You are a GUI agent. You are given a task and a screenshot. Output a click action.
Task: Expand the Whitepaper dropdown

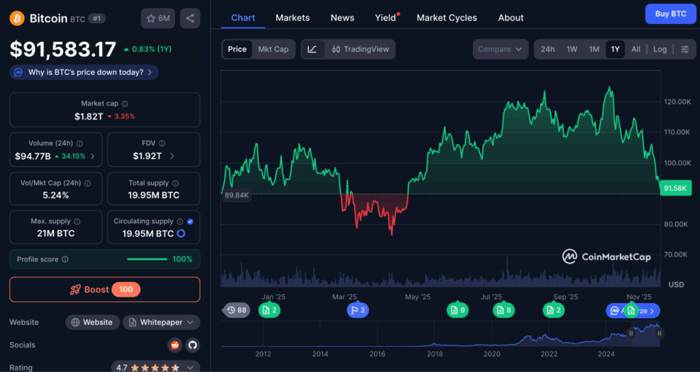pyautogui.click(x=161, y=322)
